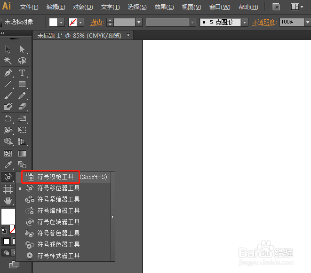This screenshot has height=273, width=311.
Task: Choose 符号紧缩器工具 from the flyout
Action: point(64,200)
